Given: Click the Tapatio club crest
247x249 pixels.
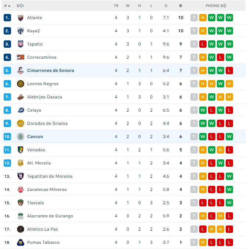Looking at the screenshot, I should pos(21,44).
